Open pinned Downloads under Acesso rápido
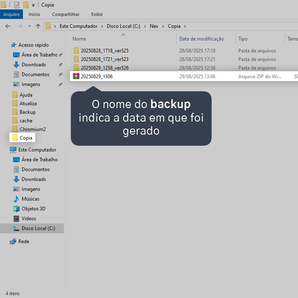 point(34,65)
